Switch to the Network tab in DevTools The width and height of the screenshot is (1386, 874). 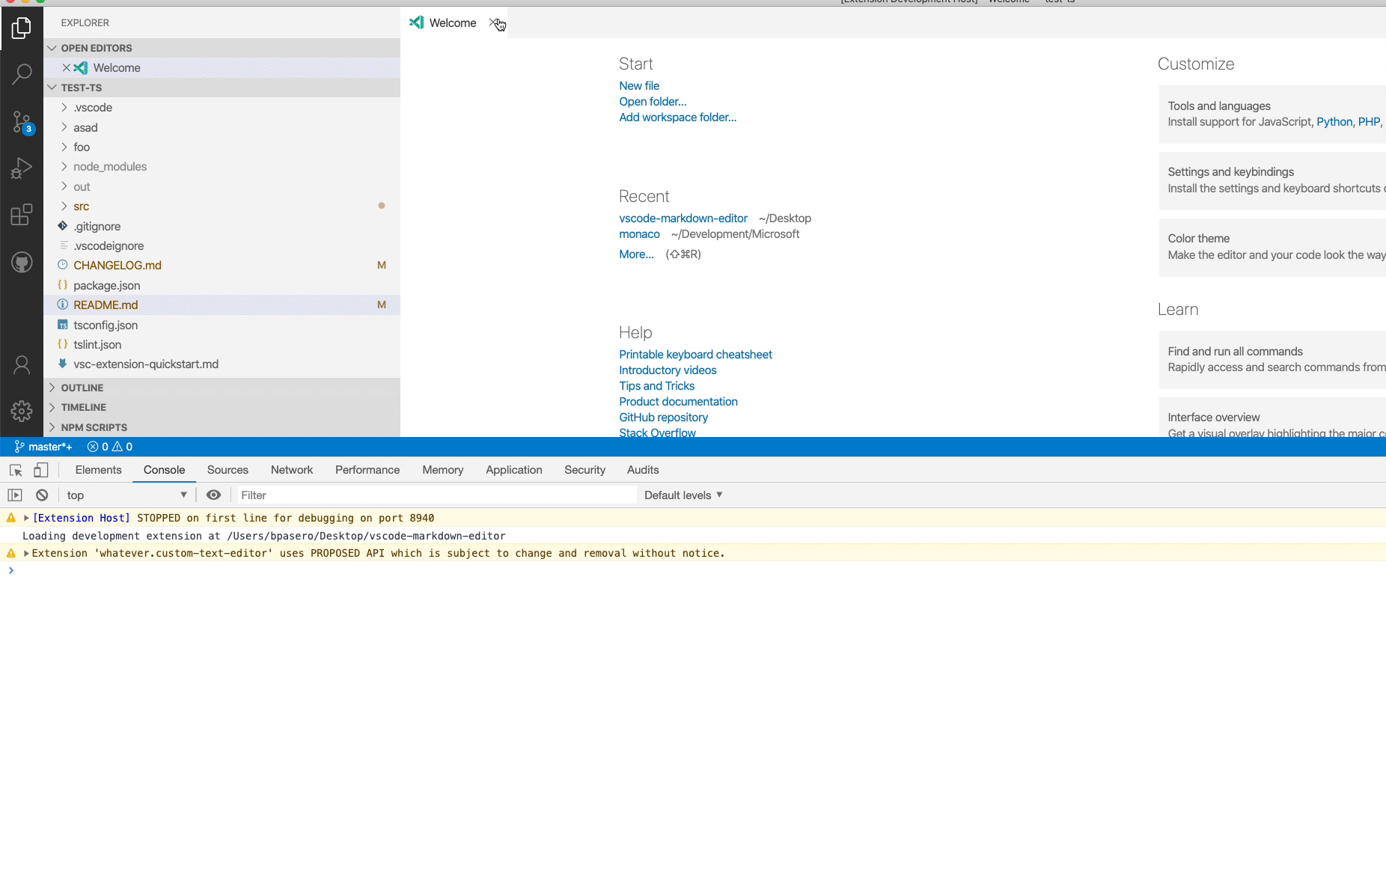tap(292, 470)
